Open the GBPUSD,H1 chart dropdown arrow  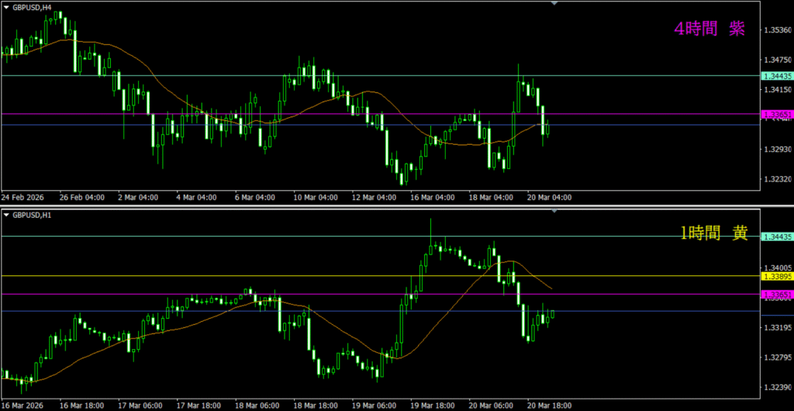(x=6, y=214)
